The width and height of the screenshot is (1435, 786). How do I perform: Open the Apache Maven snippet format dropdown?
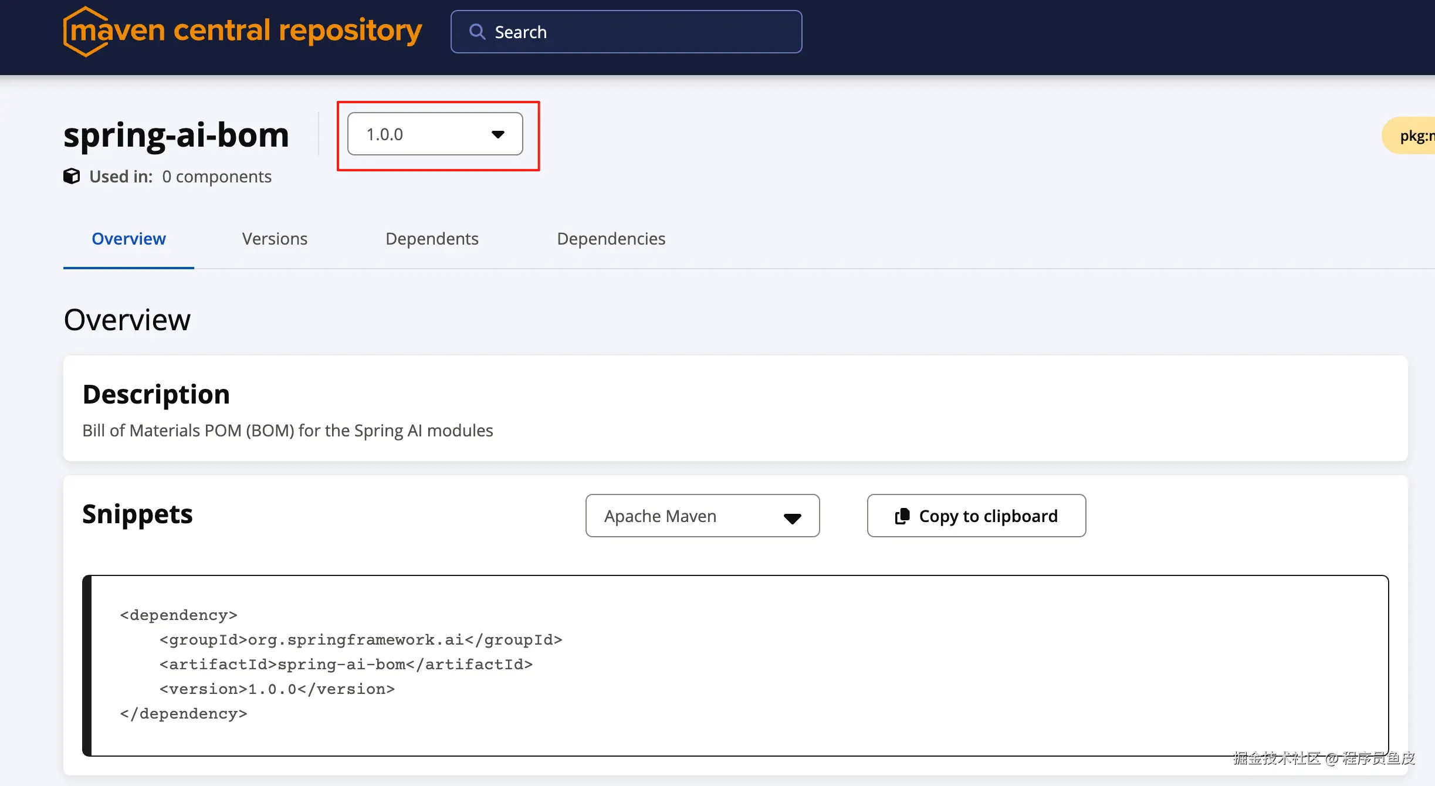pos(702,516)
